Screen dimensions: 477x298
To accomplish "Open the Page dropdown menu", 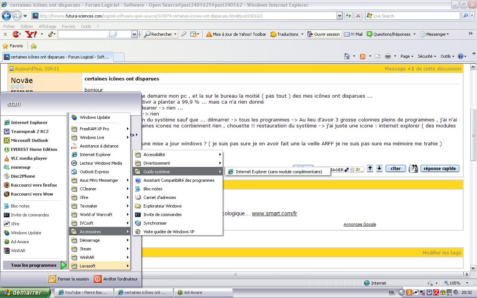I will tap(407, 56).
